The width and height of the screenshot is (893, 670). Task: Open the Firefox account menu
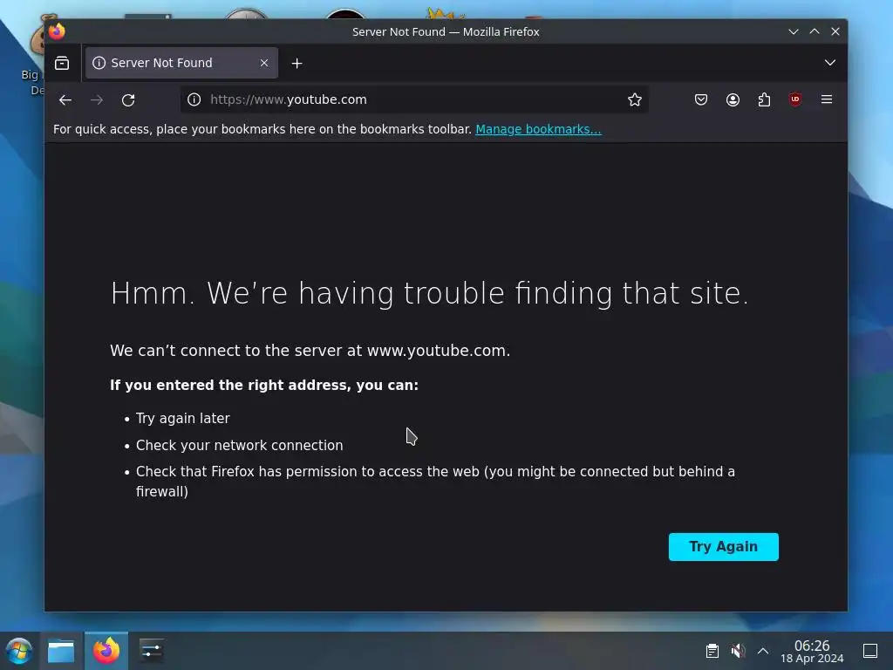click(733, 99)
